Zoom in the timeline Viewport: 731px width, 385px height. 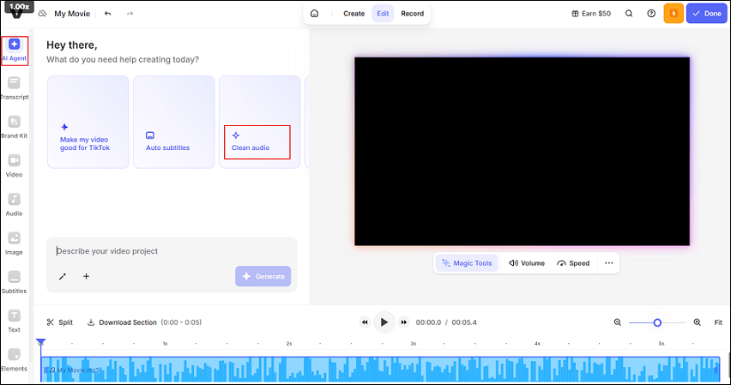(698, 322)
